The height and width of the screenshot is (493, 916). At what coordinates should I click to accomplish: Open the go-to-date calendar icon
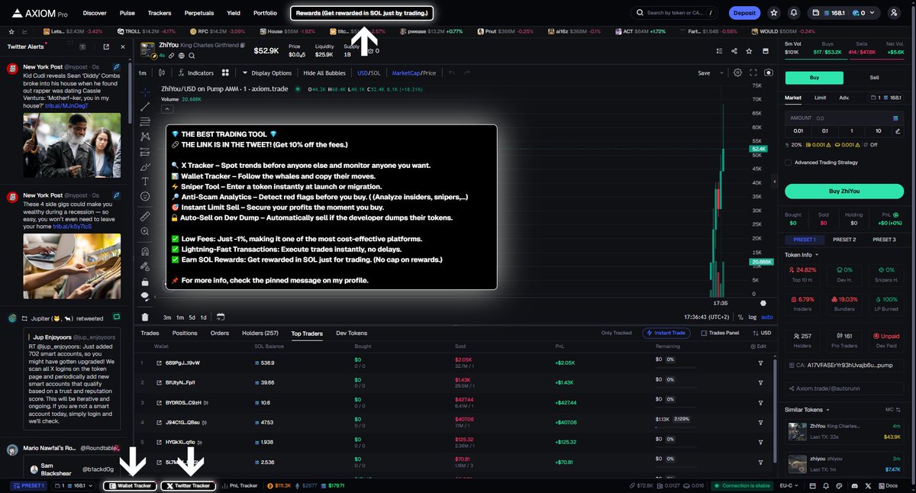220,317
